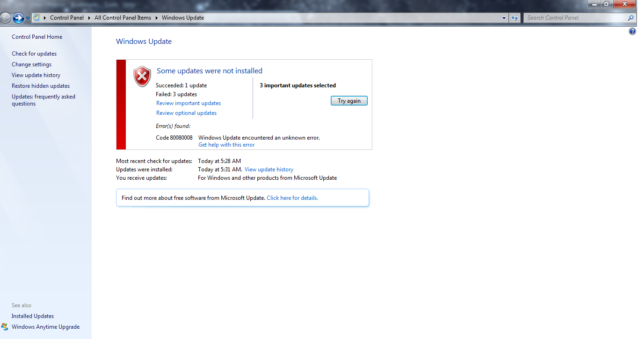Screen dimensions: 639x339
Task: Click the refresh icon beside address bar
Action: [x=515, y=18]
